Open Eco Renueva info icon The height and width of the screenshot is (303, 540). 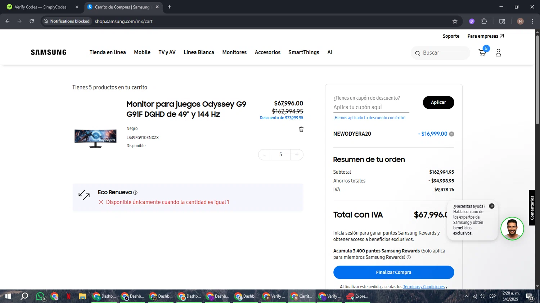[x=135, y=193]
